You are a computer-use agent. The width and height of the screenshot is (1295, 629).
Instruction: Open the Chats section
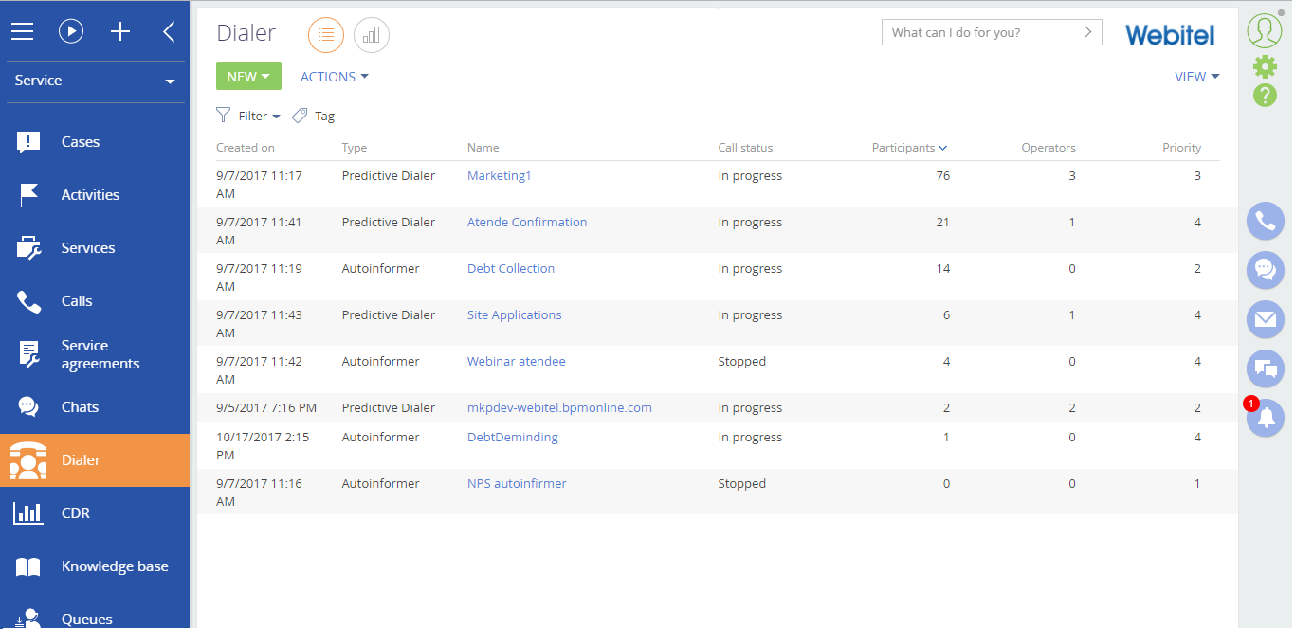pos(80,406)
